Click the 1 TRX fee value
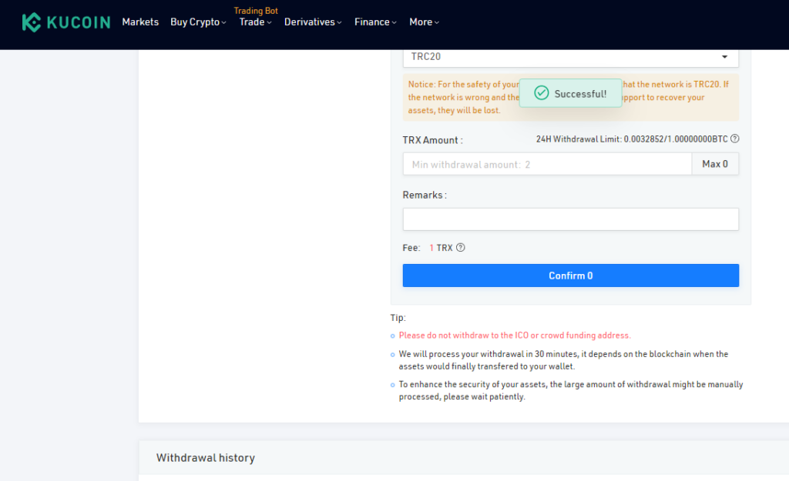This screenshot has width=789, height=481. (x=441, y=248)
